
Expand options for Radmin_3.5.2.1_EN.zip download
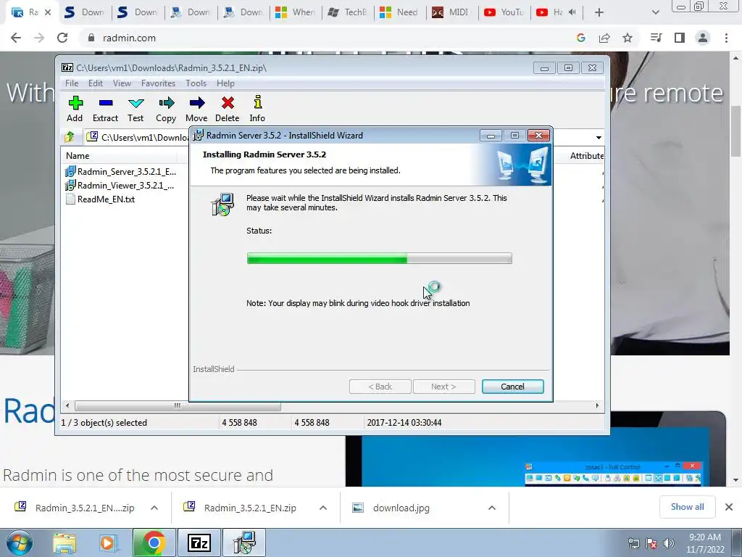coord(323,508)
